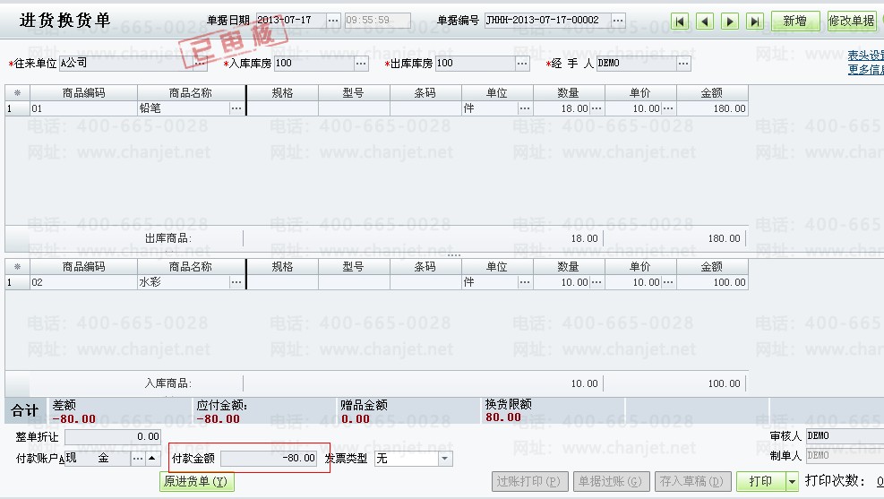
Task: Select the amount cell 100.00 in 水彩 row
Action: tap(712, 282)
